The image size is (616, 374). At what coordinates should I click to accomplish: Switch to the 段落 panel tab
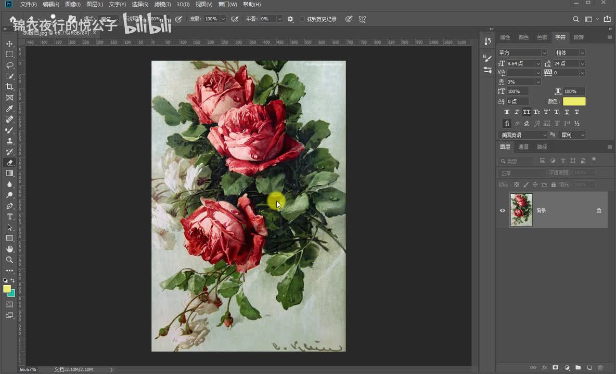point(579,37)
